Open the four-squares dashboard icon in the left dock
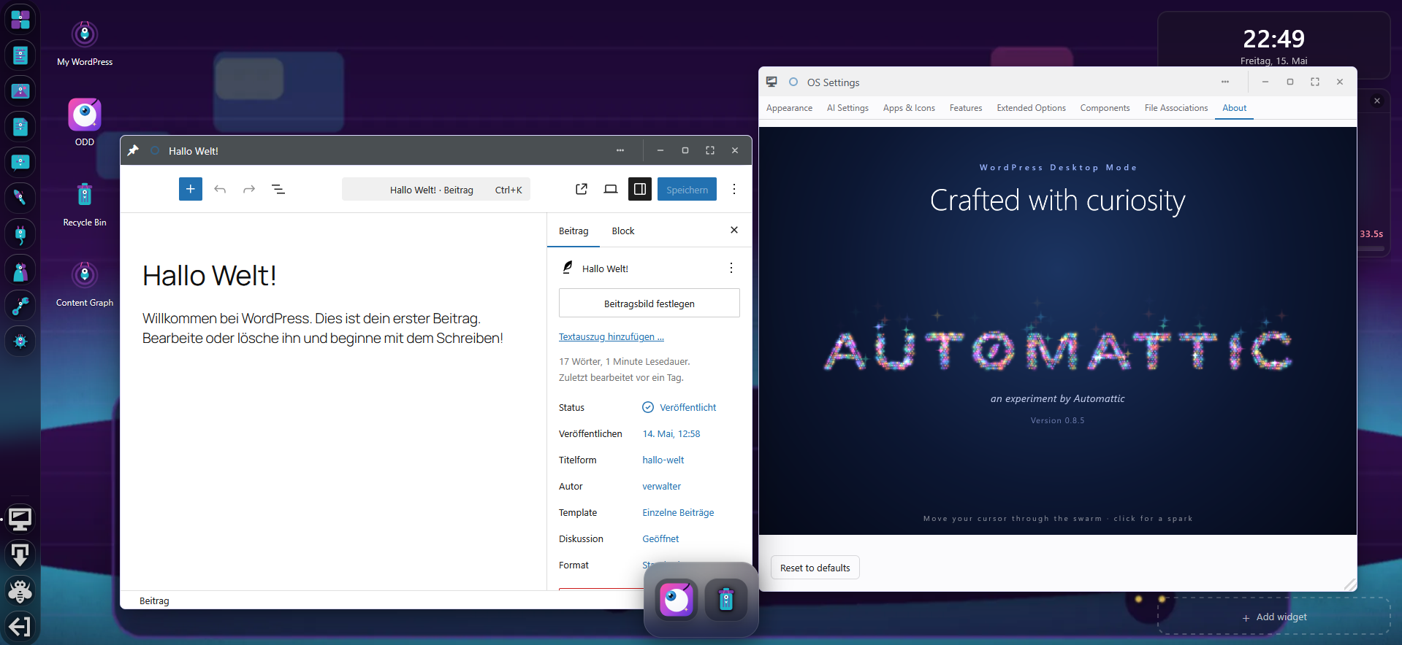The height and width of the screenshot is (645, 1402). [20, 20]
